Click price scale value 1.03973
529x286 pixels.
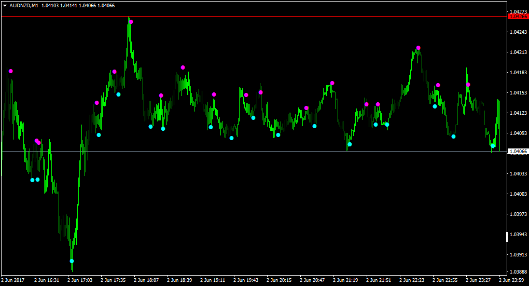click(x=518, y=214)
